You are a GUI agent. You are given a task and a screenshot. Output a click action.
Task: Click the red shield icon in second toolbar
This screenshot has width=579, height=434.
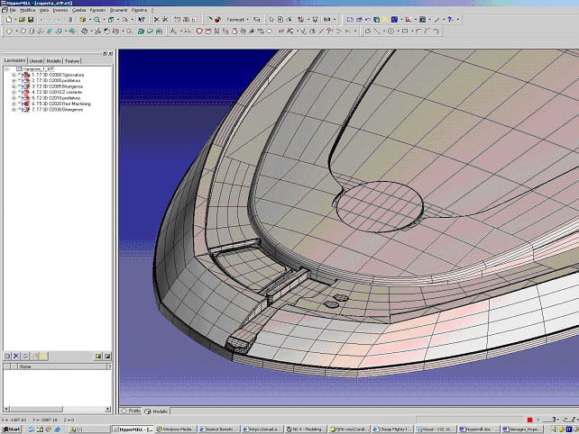199,32
